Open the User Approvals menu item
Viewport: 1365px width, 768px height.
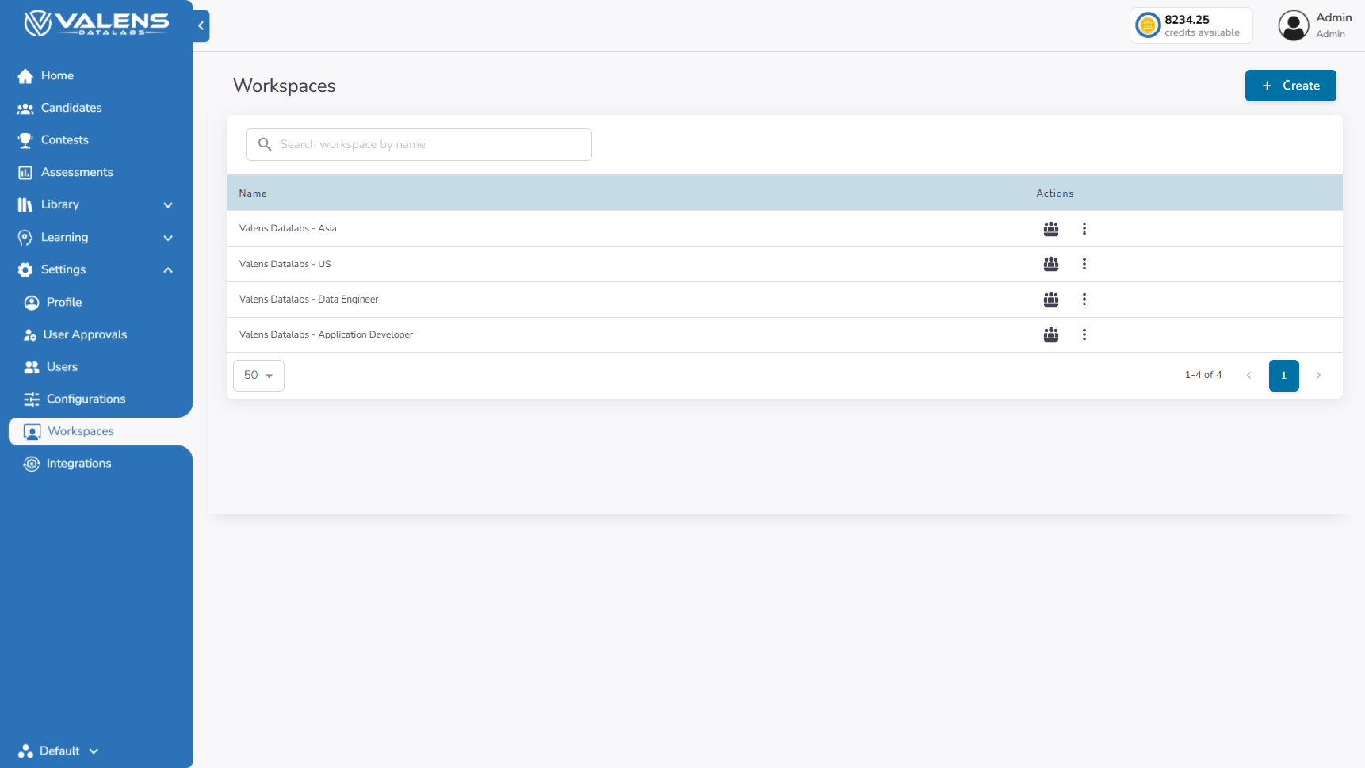(86, 334)
